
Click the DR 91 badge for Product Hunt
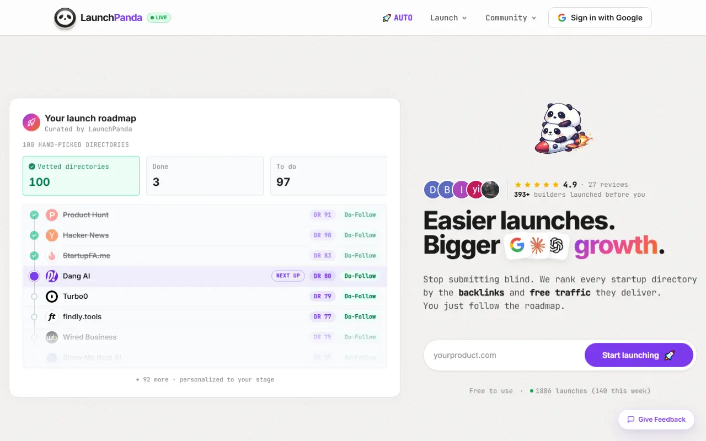tap(323, 215)
